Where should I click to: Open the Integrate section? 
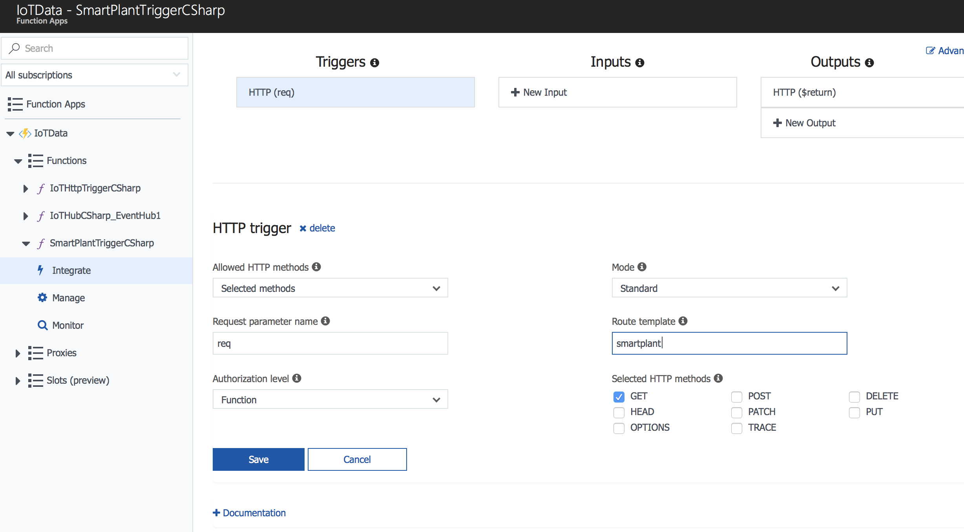(71, 270)
